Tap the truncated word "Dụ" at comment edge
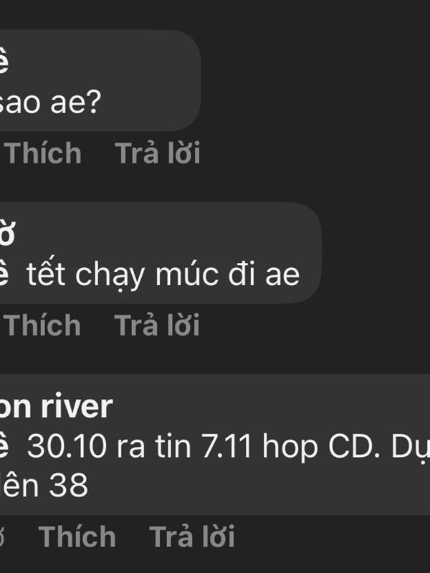 tap(411, 446)
